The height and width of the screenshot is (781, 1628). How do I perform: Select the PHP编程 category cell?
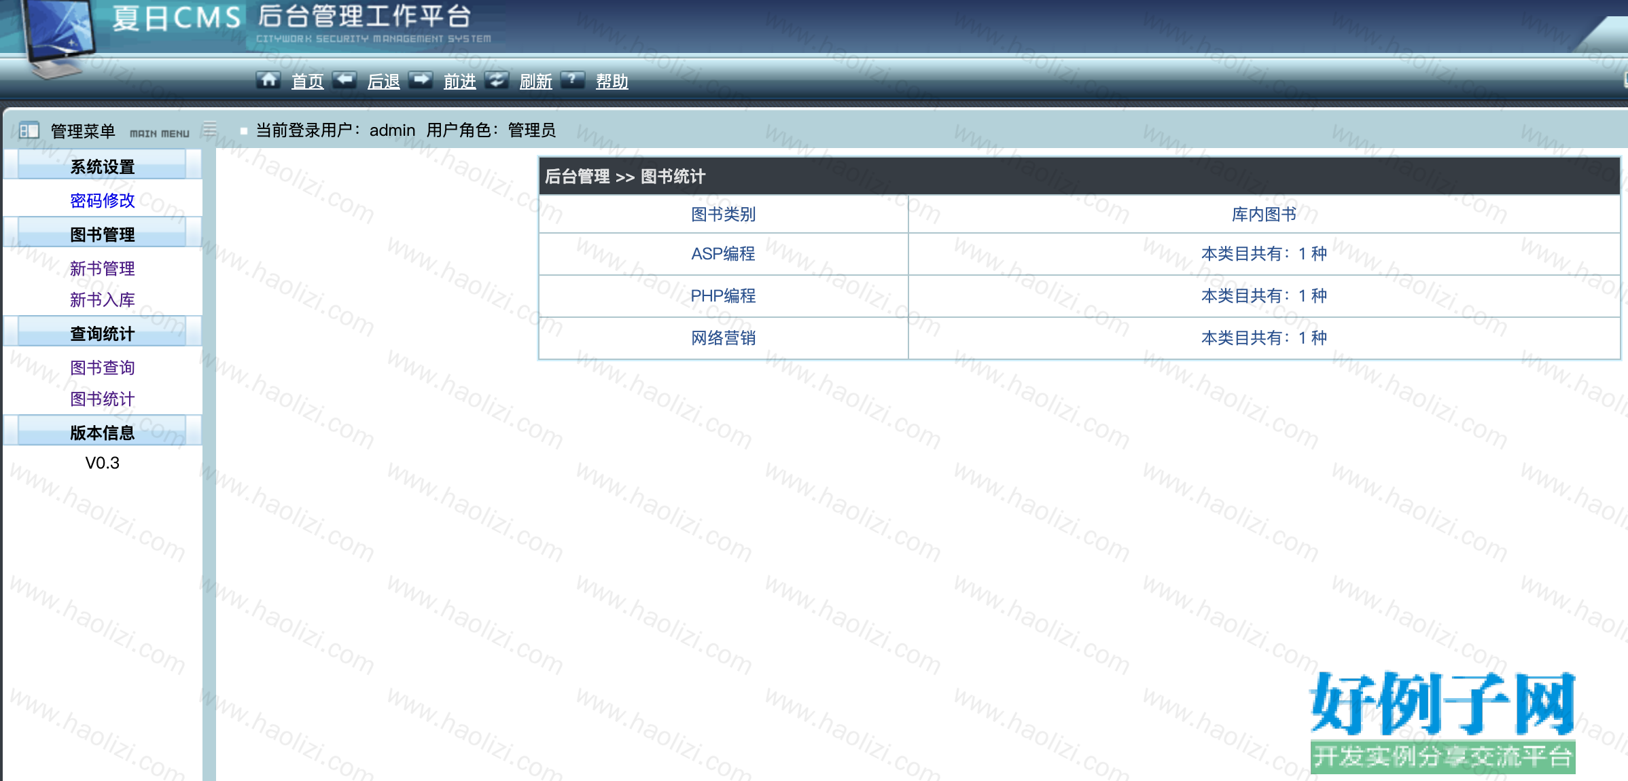pos(724,296)
